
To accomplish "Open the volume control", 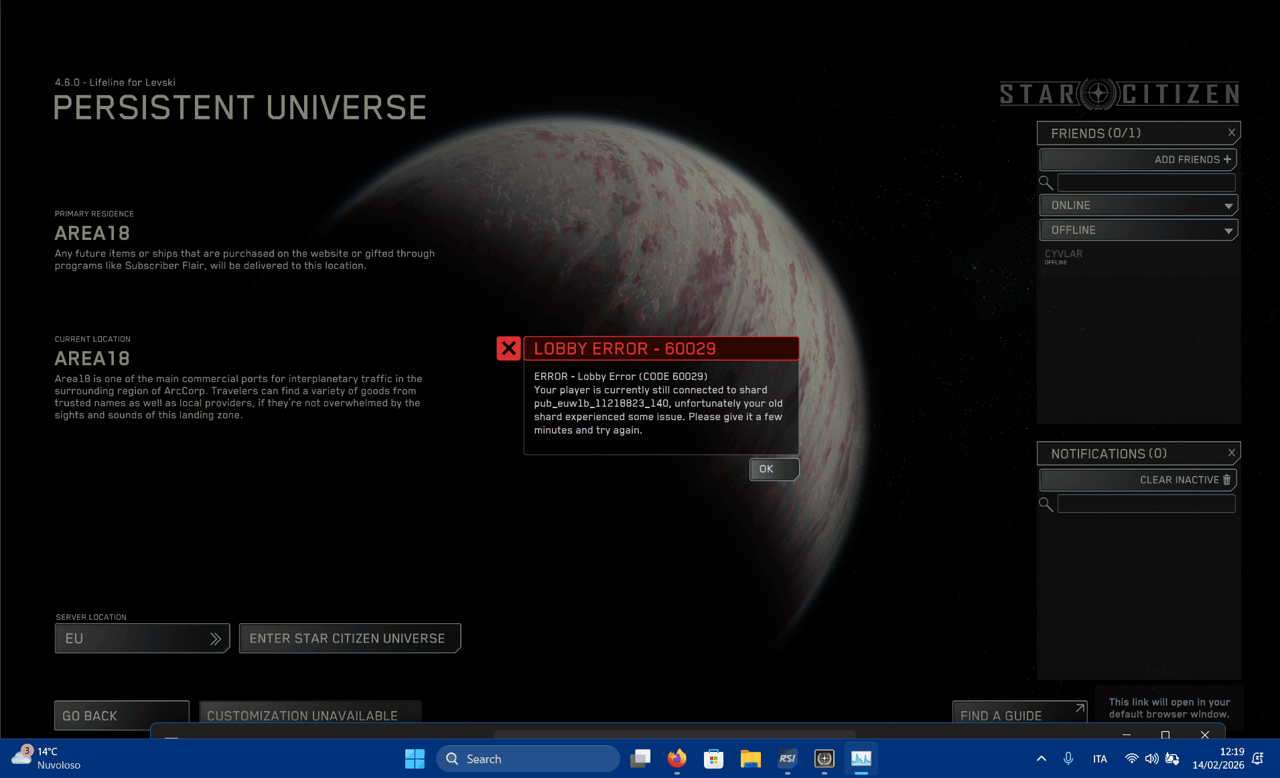I will 1151,759.
